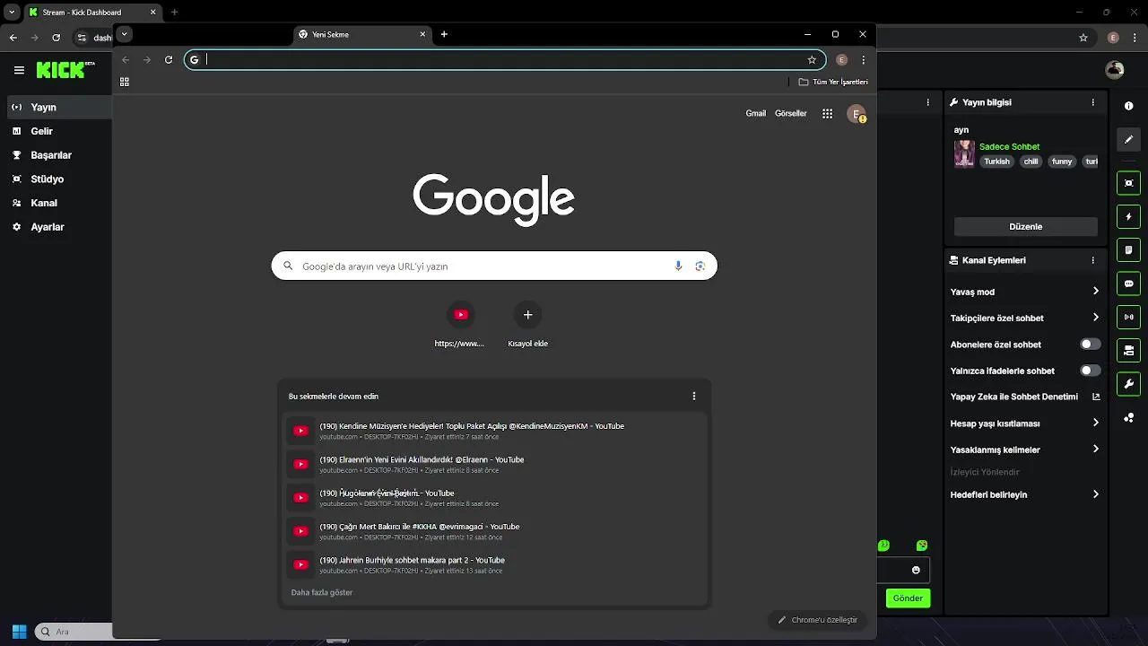Click the stream preview widget icon in rail
Screen dimensions: 1148x646
coord(1128,183)
